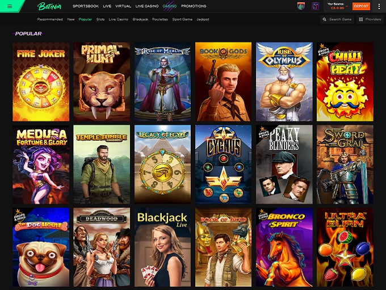Viewport: 386px width, 290px height.
Task: Play Blackjack Live game
Action: [x=162, y=247]
